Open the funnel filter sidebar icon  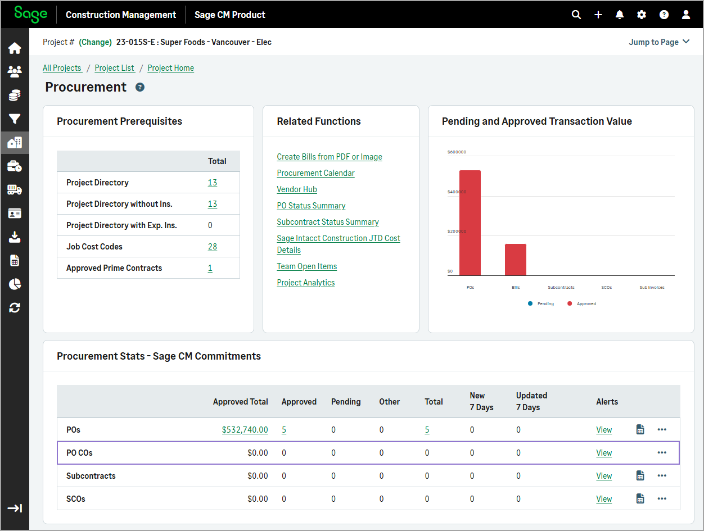point(15,119)
